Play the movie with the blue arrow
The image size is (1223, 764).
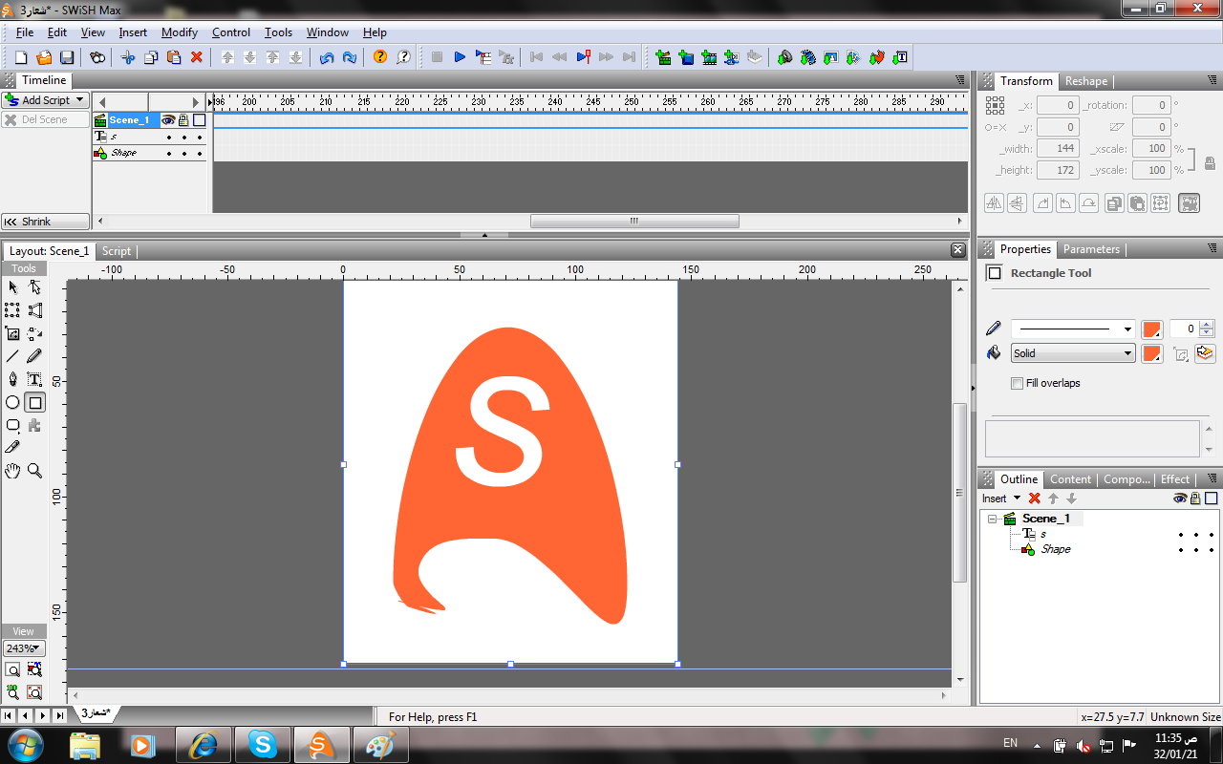pos(460,57)
